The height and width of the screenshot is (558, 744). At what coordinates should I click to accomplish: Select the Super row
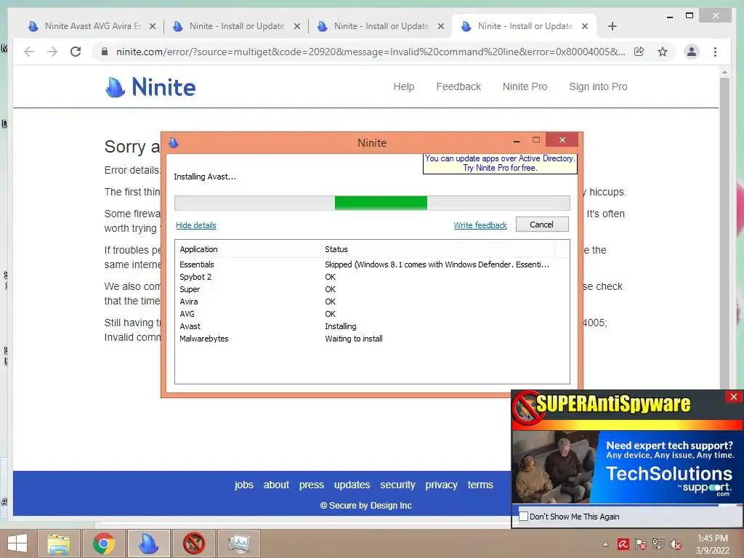point(372,289)
